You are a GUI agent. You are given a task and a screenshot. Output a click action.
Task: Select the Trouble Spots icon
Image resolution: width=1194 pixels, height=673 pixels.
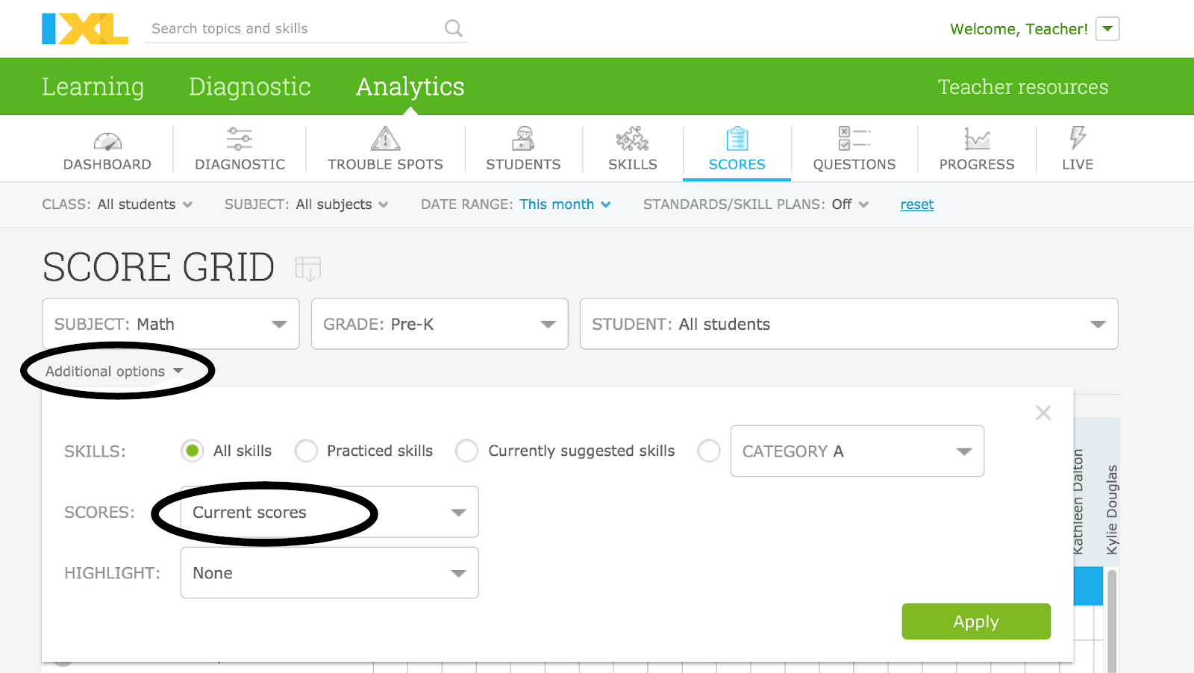tap(384, 148)
